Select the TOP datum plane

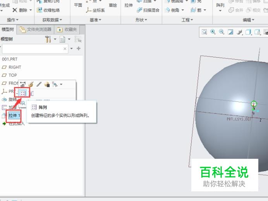tap(9, 75)
